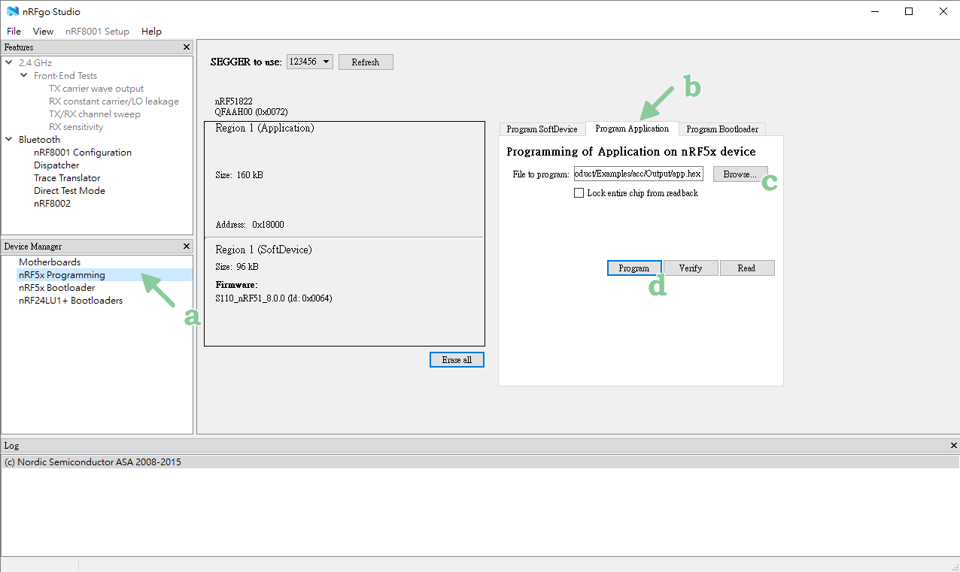Screen dimensions: 960x572
Task: Select RX constant carrier/LO leakage
Action: (x=114, y=101)
